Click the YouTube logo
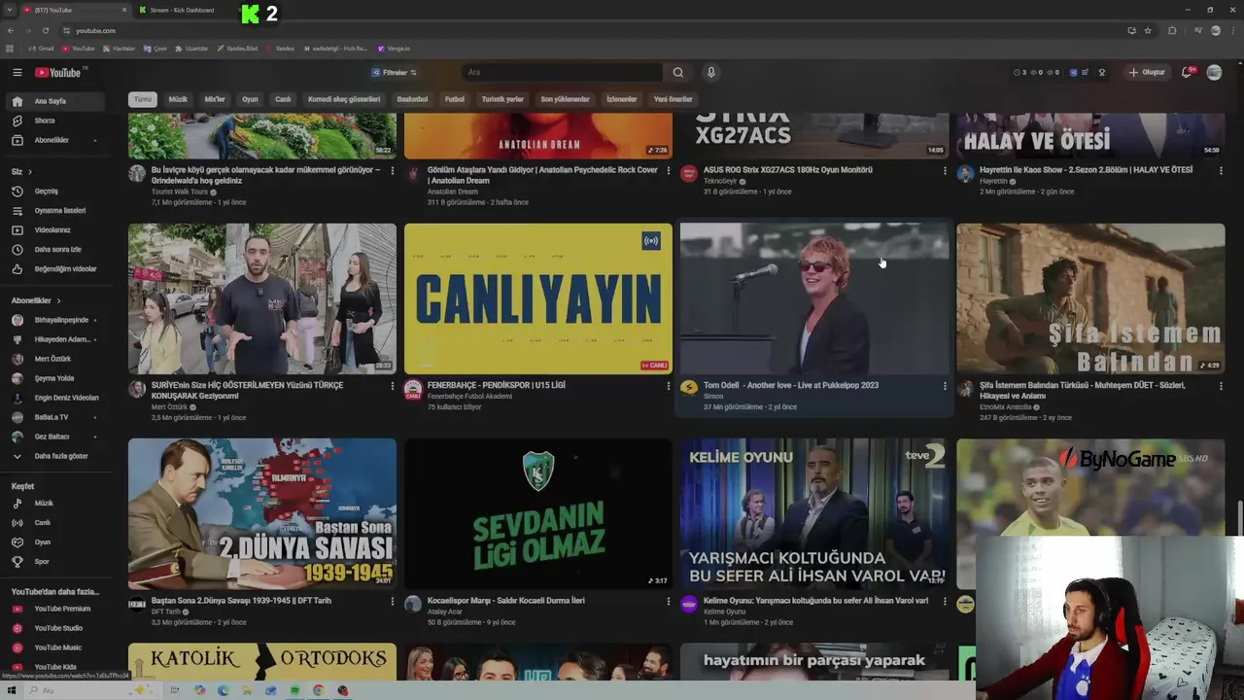The image size is (1244, 700). (x=60, y=72)
